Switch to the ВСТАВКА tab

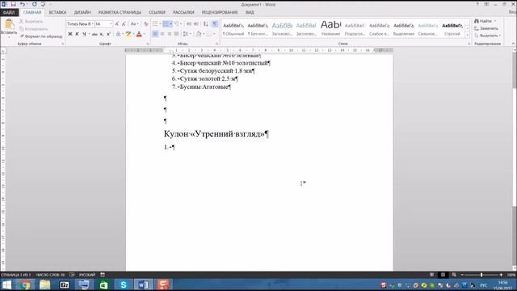point(57,13)
